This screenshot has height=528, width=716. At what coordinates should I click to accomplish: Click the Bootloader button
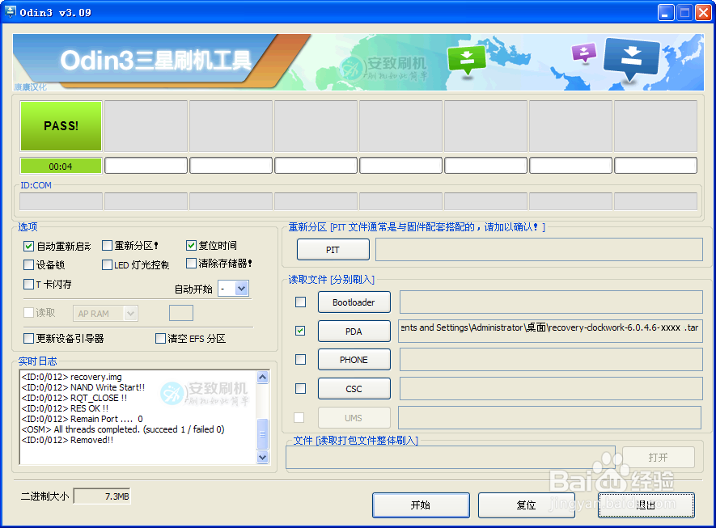pos(354,302)
